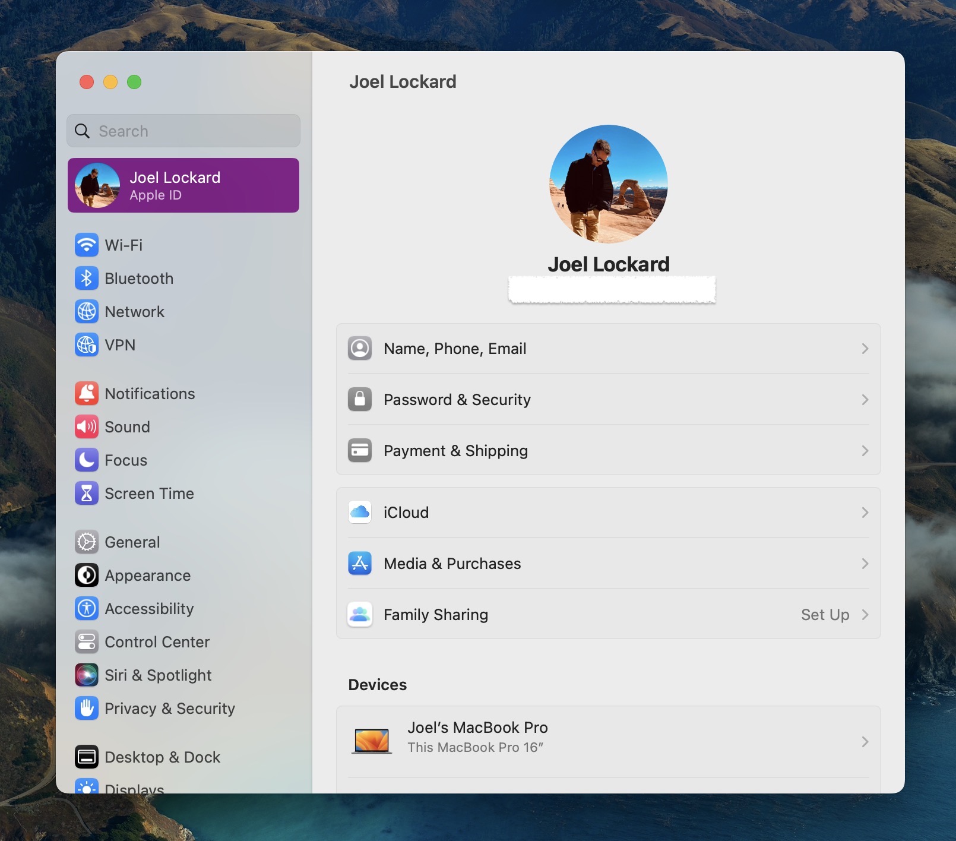Viewport: 956px width, 841px height.
Task: Open the VPN icon in sidebar
Action: pos(87,344)
